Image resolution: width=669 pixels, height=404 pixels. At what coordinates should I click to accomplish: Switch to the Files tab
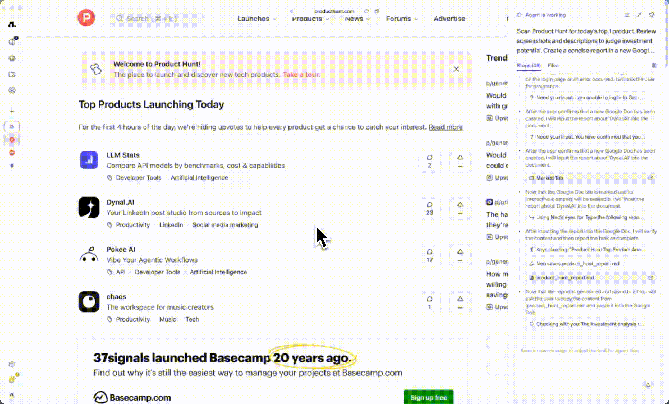pyautogui.click(x=553, y=66)
